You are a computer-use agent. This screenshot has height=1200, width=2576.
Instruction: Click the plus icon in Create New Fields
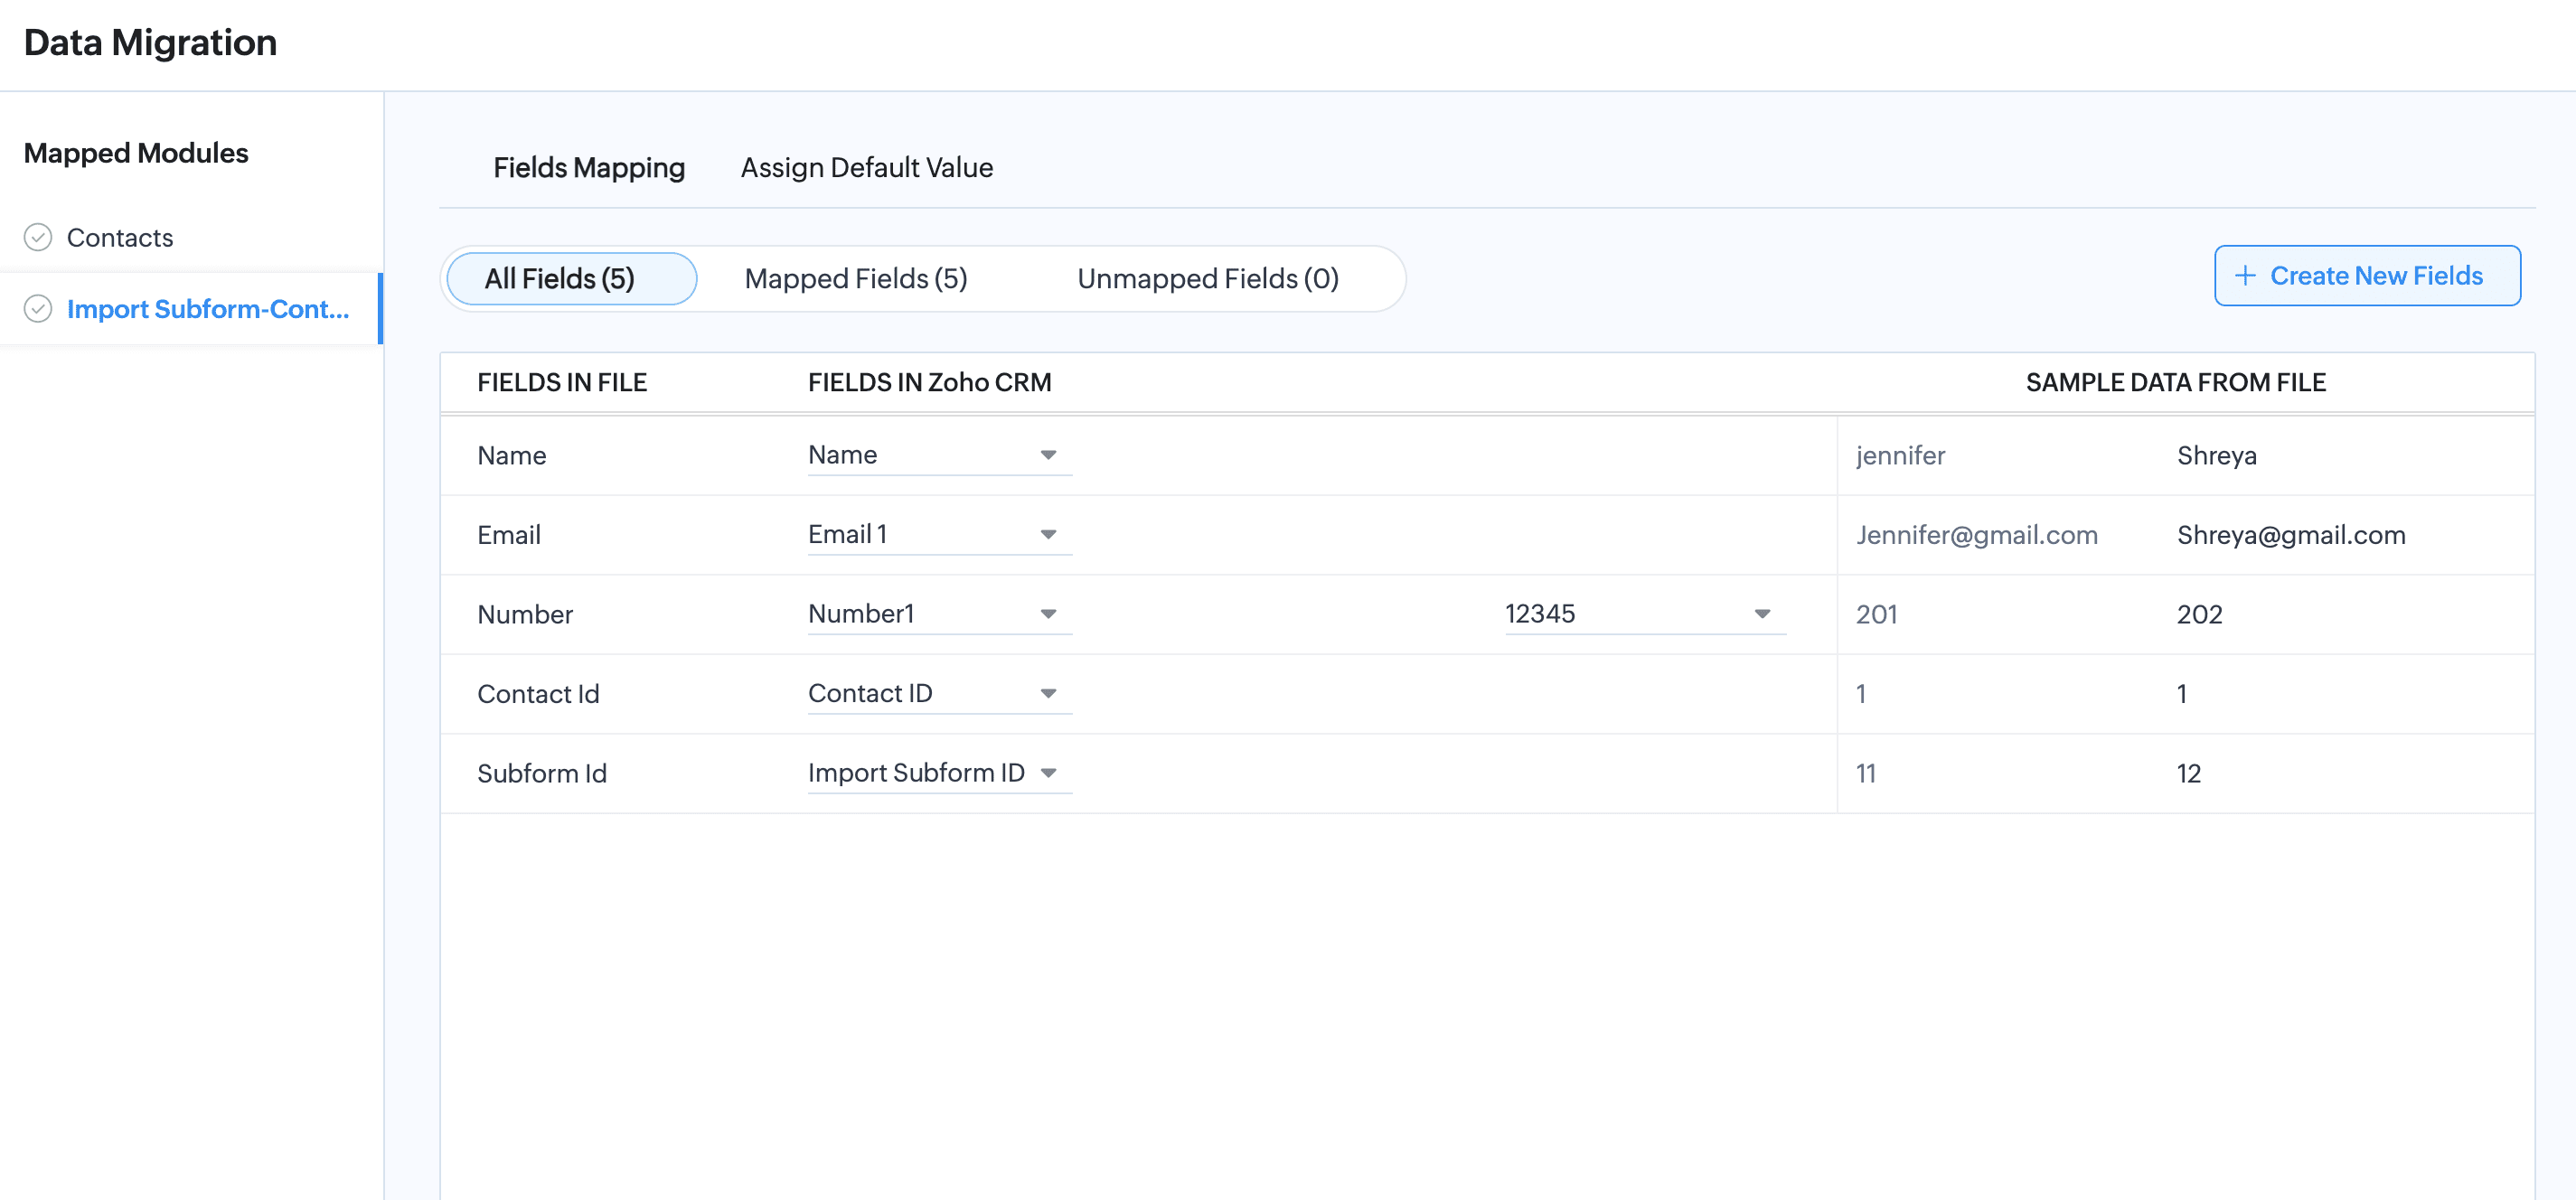point(2245,276)
